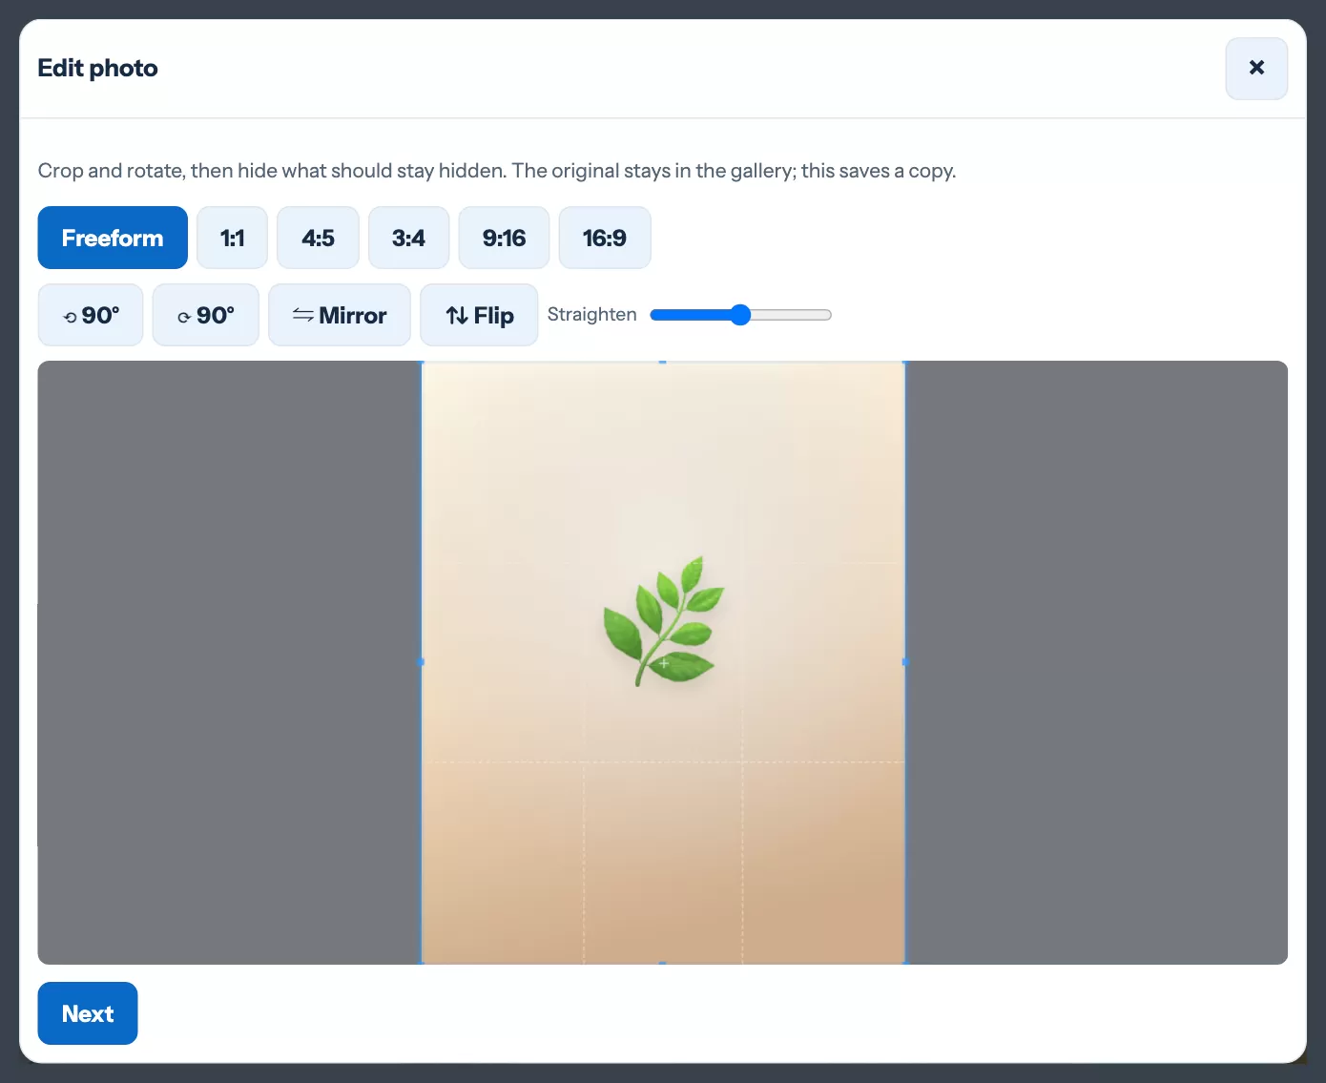The height and width of the screenshot is (1083, 1326).
Task: Rotate photo 90° clockwise
Action: tap(206, 315)
